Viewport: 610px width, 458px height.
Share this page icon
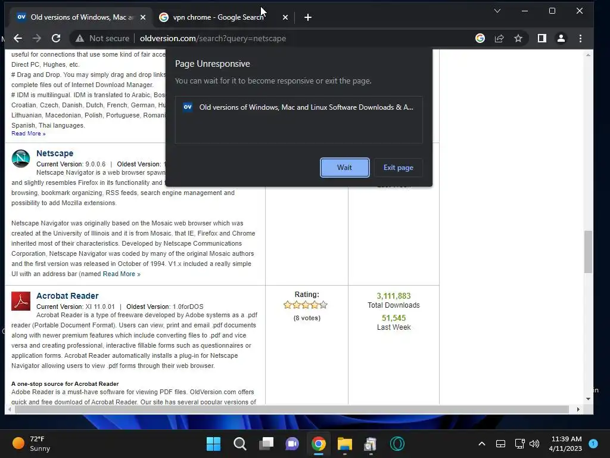499,38
